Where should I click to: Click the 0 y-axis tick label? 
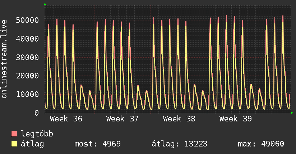[x=37, y=113]
